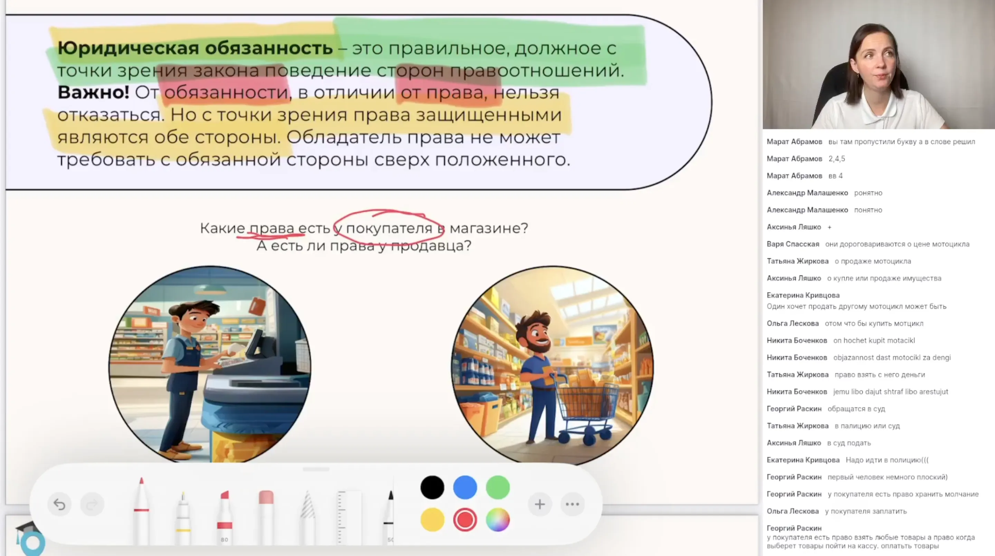Select the blue color swatch
This screenshot has height=556, width=995.
pos(465,487)
